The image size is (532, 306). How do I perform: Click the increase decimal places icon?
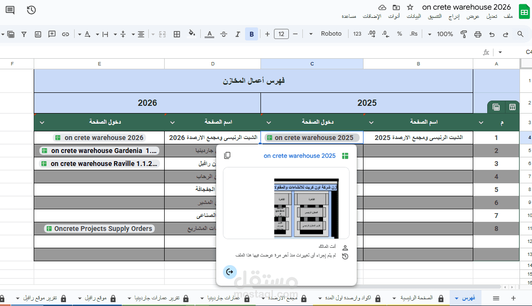coord(371,34)
